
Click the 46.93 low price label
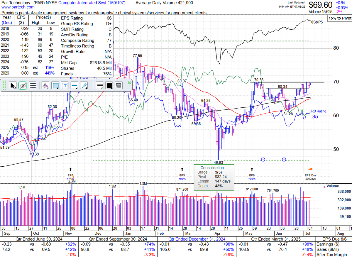pyautogui.click(x=219, y=162)
